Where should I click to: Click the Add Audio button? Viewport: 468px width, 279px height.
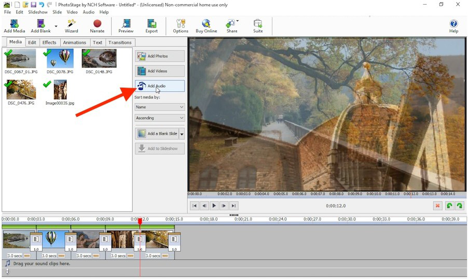(x=160, y=86)
